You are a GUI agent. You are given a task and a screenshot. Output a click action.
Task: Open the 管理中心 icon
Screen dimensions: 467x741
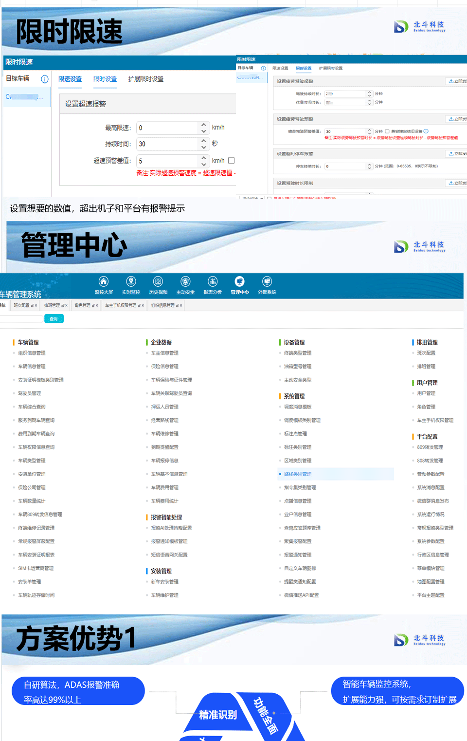pyautogui.click(x=239, y=281)
